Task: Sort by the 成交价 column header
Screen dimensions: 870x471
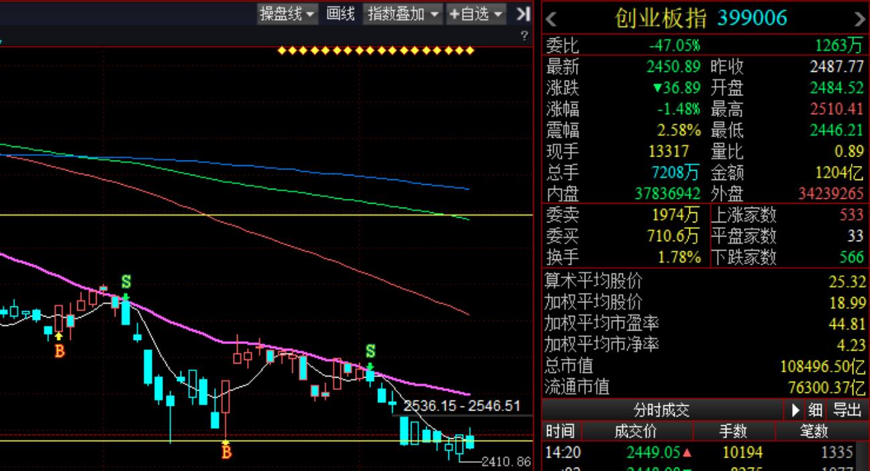Action: coord(635,431)
